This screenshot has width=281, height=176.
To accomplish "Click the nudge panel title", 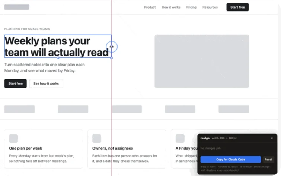I will [x=205, y=138].
